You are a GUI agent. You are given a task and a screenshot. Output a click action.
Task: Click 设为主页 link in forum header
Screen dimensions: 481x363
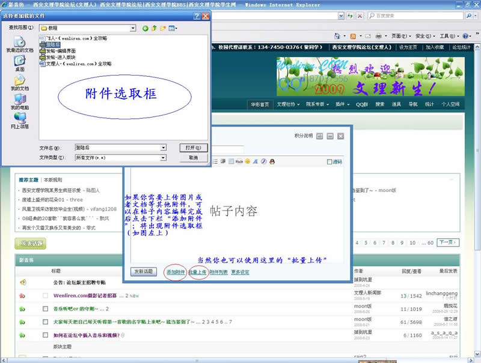tap(408, 47)
